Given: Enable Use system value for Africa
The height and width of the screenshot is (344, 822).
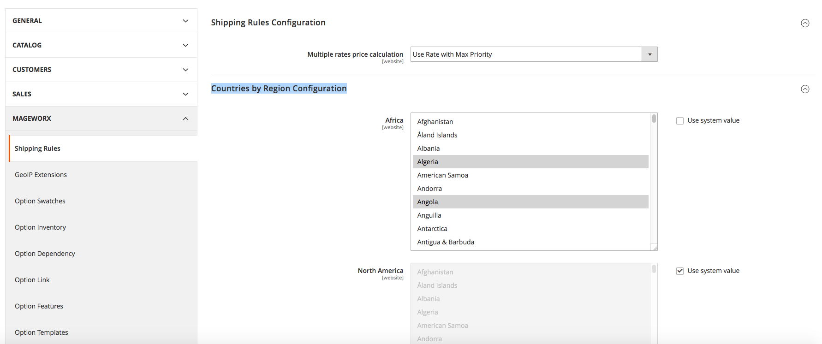Looking at the screenshot, I should point(680,121).
